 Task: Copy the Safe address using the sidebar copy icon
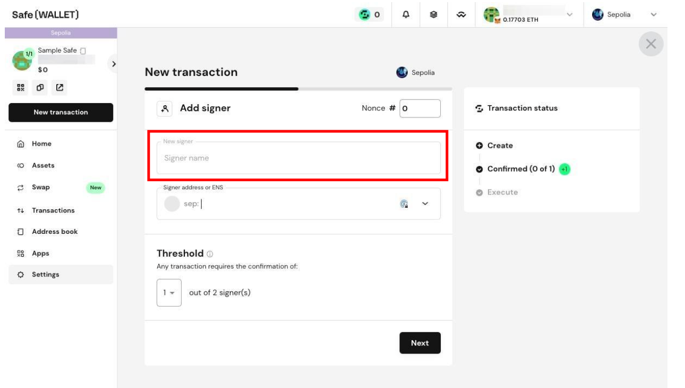click(x=39, y=87)
